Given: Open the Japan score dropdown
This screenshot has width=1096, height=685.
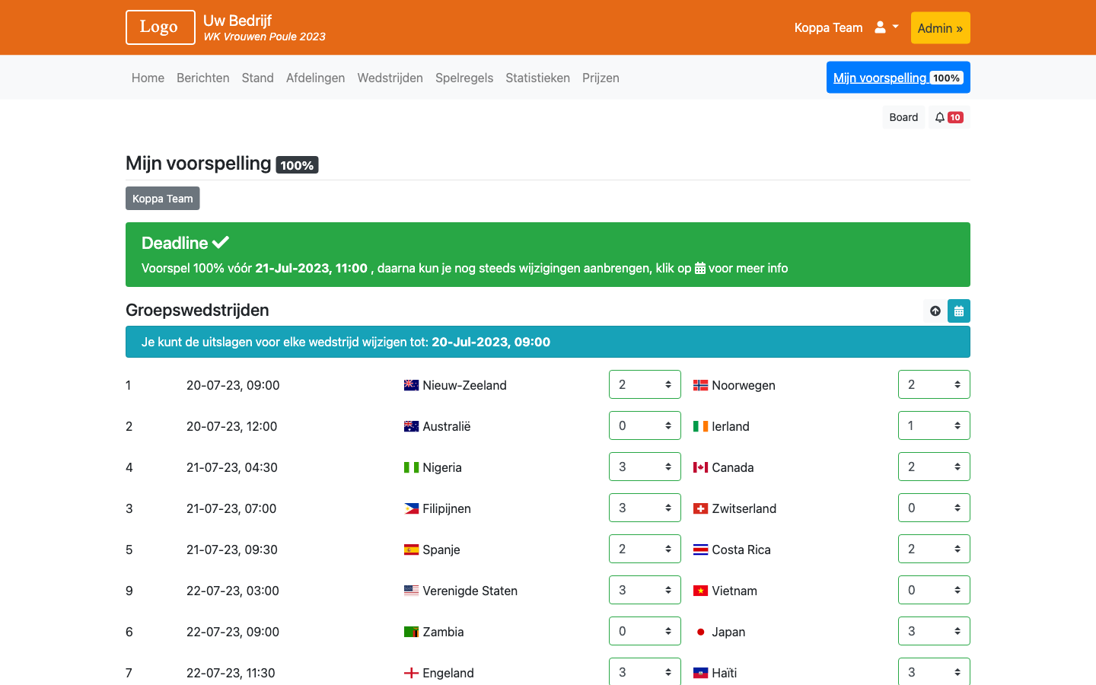Looking at the screenshot, I should (x=934, y=631).
